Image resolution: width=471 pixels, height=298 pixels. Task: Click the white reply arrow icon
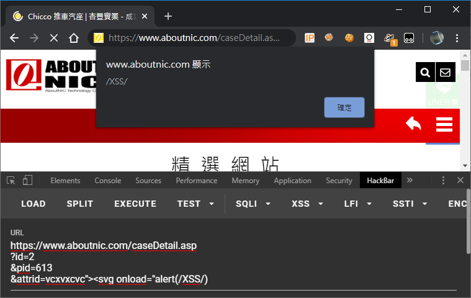[413, 124]
